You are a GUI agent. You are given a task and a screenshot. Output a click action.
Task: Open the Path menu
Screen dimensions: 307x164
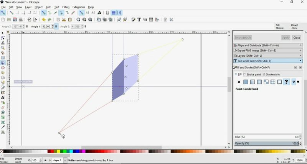pyautogui.click(x=48, y=7)
